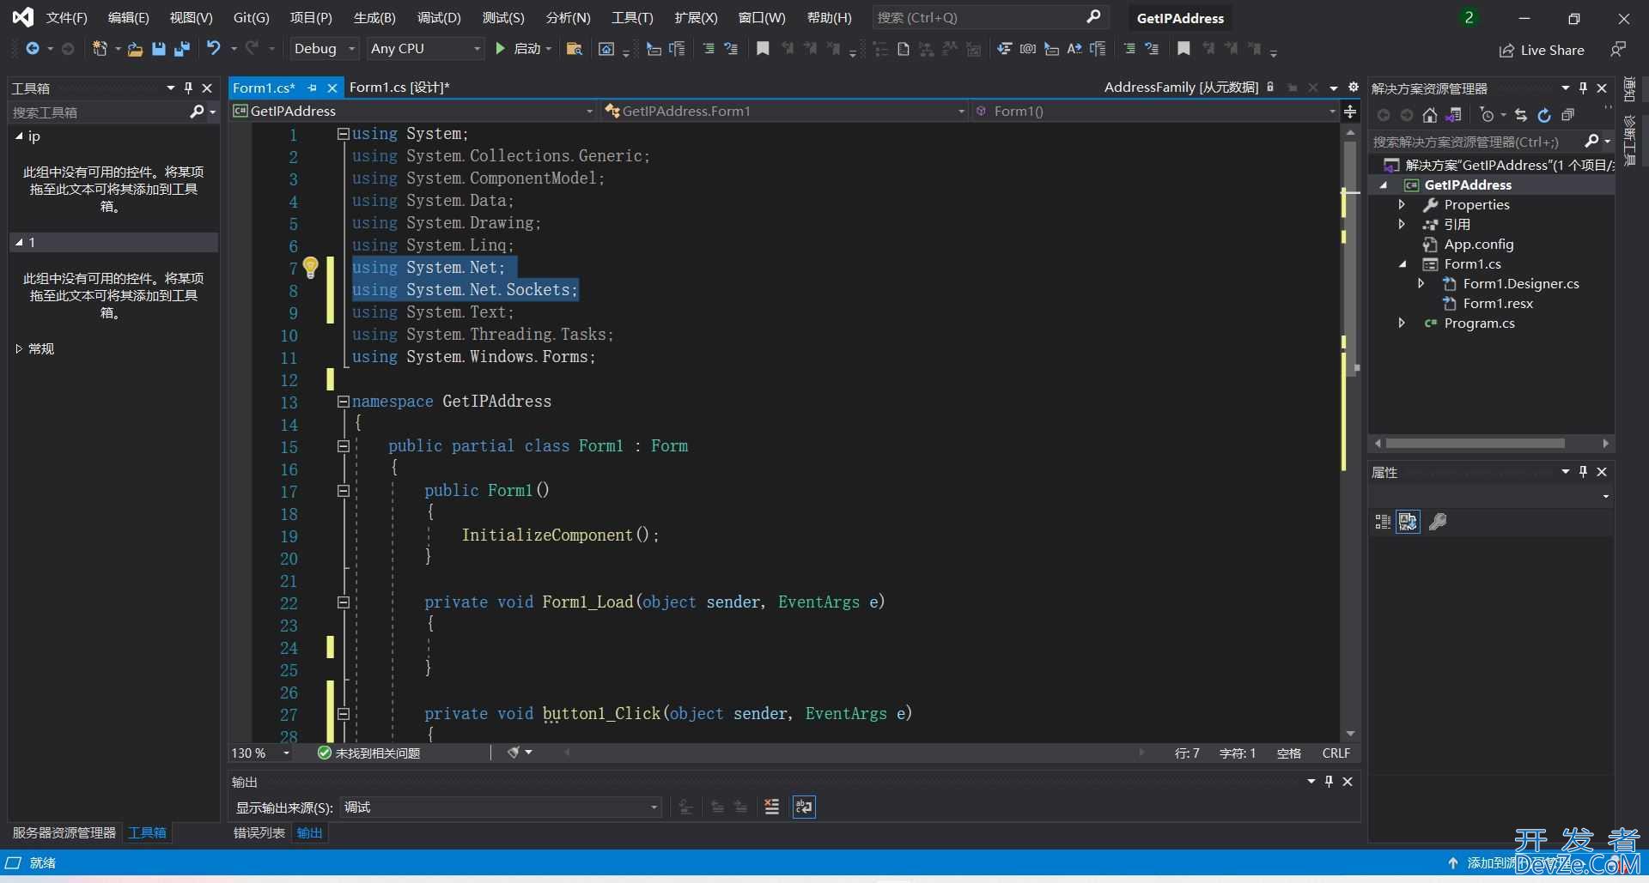Click the 搜索 (Ctrl+Q) search box

coord(989,17)
